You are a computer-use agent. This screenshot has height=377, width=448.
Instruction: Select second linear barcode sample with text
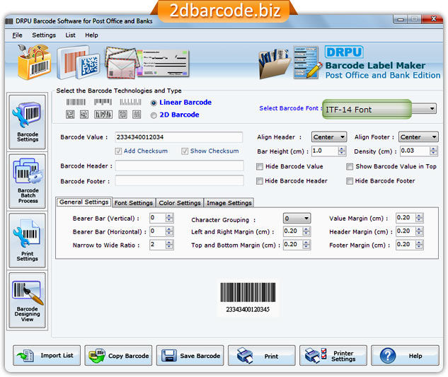(x=103, y=102)
